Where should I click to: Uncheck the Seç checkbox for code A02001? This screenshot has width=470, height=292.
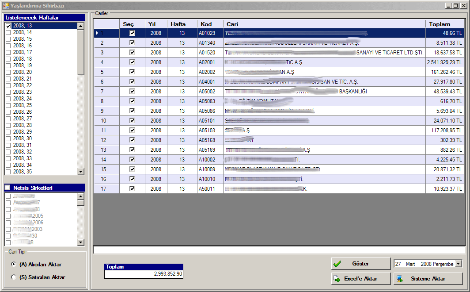click(132, 62)
